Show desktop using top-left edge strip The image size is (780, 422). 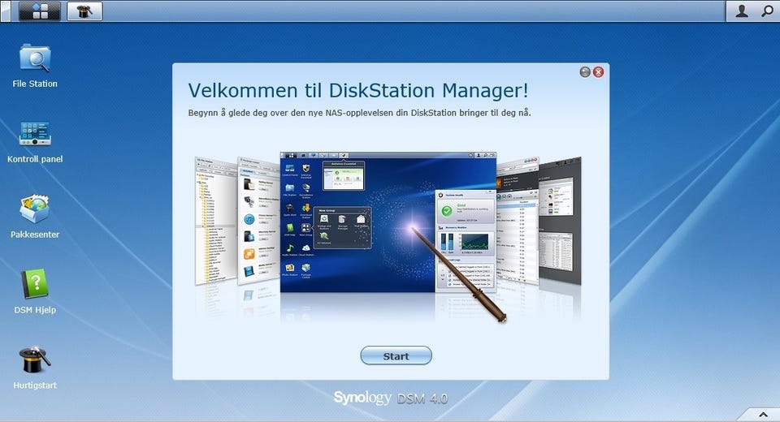5,11
